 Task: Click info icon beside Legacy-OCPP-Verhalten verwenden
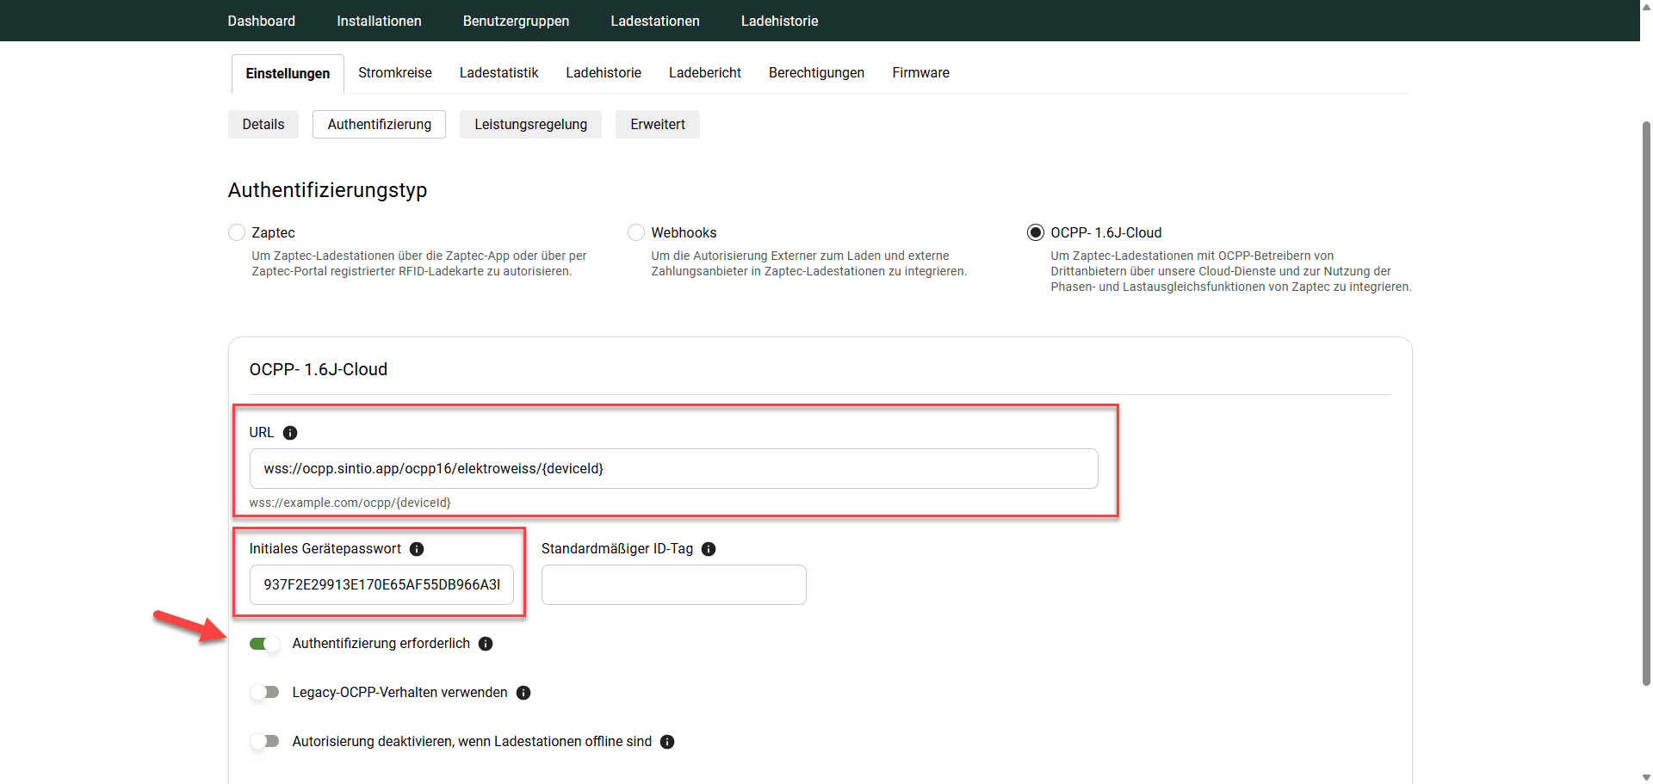(x=523, y=693)
